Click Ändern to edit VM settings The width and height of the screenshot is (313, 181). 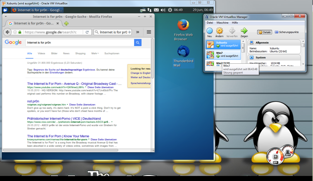pyautogui.click(x=219, y=32)
